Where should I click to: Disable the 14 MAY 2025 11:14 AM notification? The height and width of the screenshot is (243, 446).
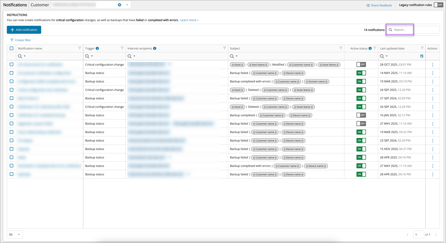click(x=361, y=73)
